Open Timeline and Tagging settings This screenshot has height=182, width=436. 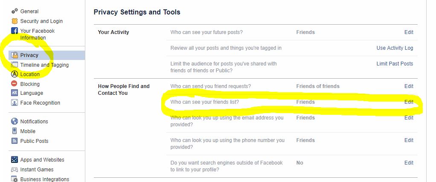(x=44, y=65)
